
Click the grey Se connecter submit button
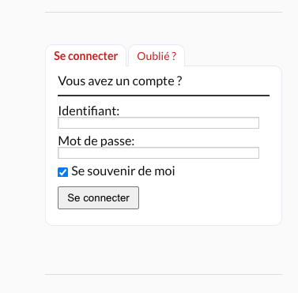point(98,198)
